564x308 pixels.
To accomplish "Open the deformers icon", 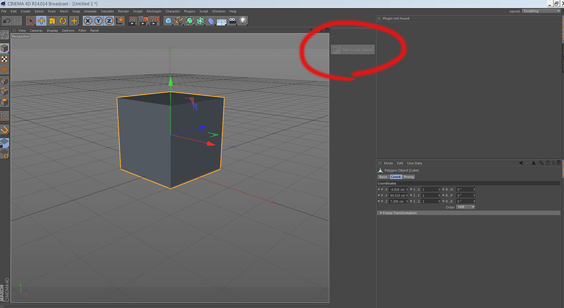I will coord(211,21).
